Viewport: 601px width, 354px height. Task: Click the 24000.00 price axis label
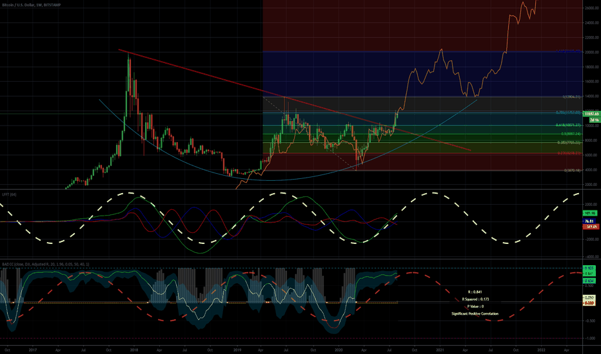click(x=592, y=23)
